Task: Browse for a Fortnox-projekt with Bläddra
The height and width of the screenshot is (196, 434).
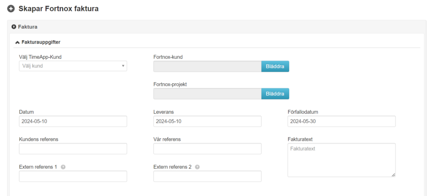Action: click(275, 94)
